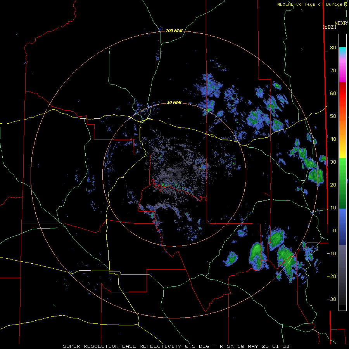This screenshot has height=349, width=349.
Task: Select the 20 value on the dBZ scale
Action: [x=333, y=185]
